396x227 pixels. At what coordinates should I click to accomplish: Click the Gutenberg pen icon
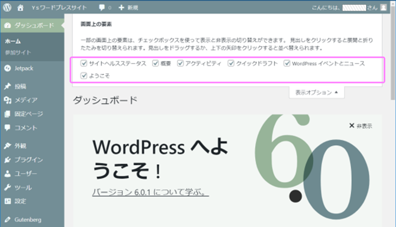8,219
